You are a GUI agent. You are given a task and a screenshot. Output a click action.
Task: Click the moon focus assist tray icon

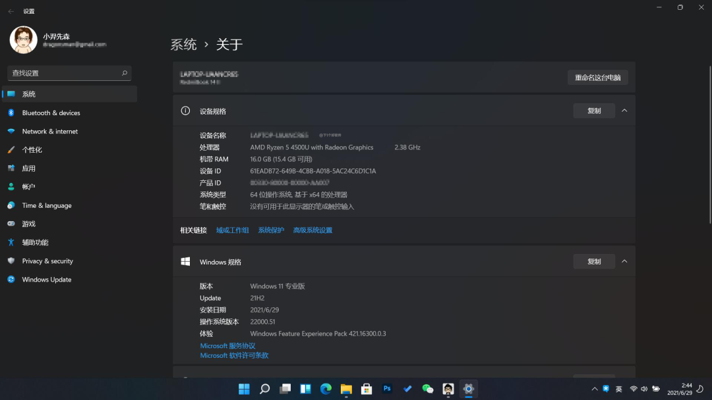coord(700,389)
